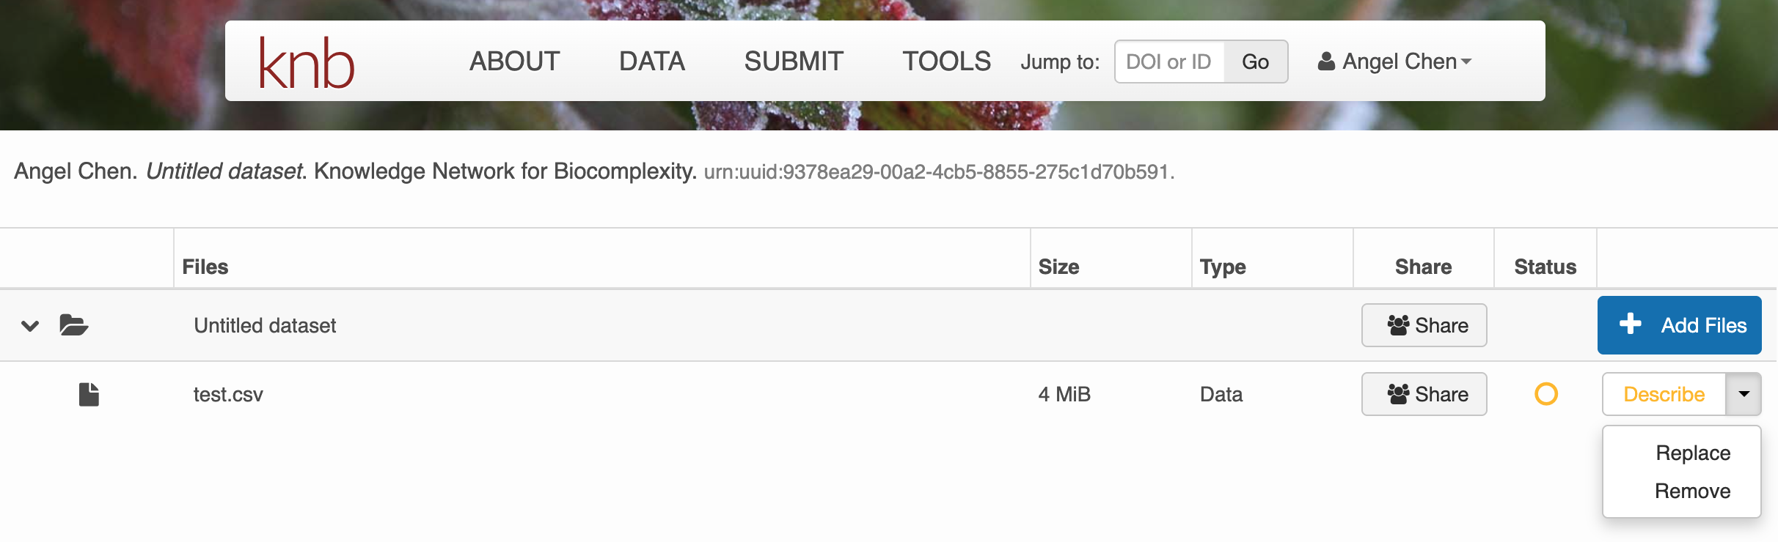Click the Go button
Viewport: 1778px width, 542px height.
pos(1256,62)
